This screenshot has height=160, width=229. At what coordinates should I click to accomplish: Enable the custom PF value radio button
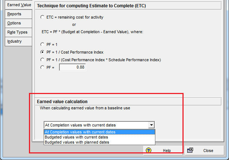click(43, 67)
